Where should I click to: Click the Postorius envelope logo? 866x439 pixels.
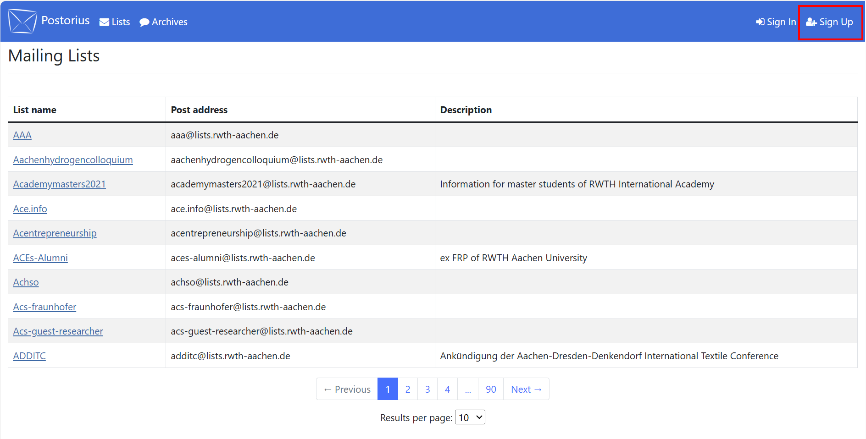click(22, 21)
